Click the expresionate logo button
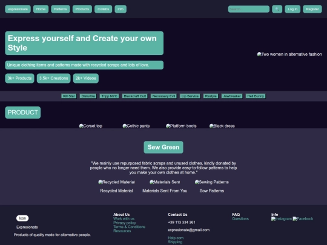The height and width of the screenshot is (245, 327). tap(18, 9)
